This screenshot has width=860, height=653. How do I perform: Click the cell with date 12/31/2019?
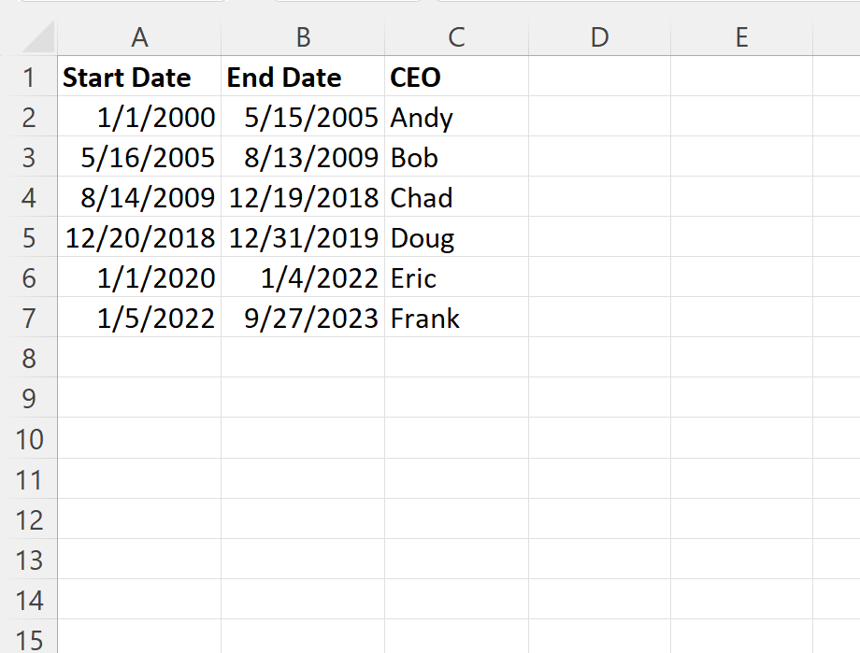point(302,237)
